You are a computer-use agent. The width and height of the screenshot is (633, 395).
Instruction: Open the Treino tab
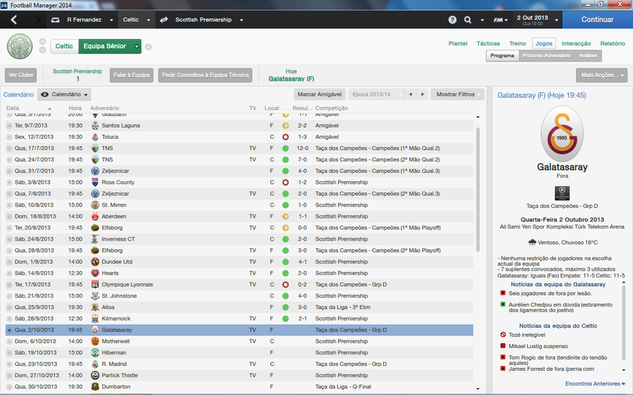click(x=517, y=44)
